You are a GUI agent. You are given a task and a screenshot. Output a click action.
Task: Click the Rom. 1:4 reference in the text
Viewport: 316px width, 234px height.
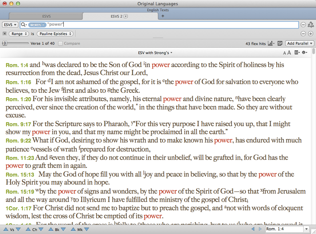pyautogui.click(x=17, y=65)
